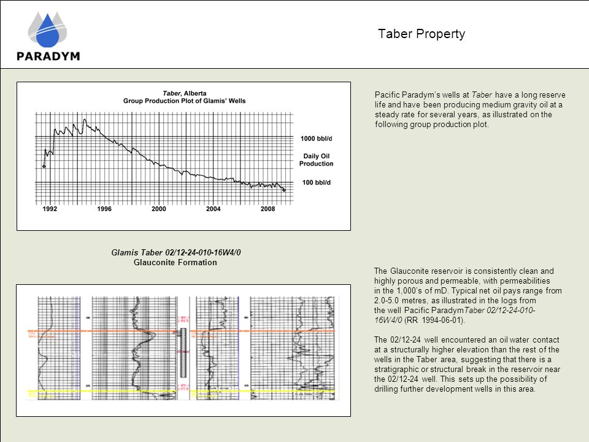Click the production plot chart image

(183, 156)
